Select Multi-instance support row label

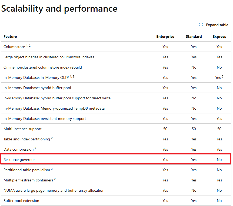[22, 129]
